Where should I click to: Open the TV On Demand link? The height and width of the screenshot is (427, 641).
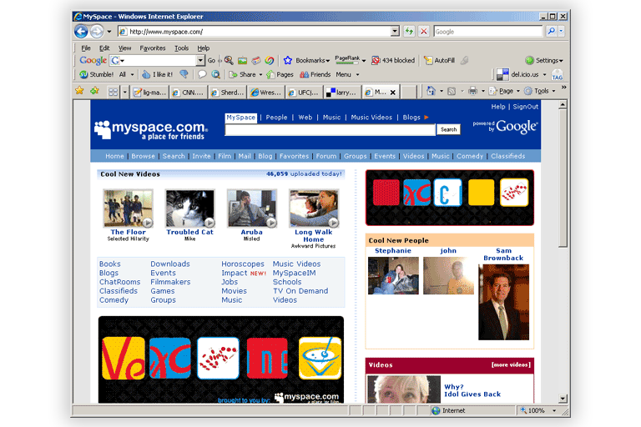click(300, 291)
